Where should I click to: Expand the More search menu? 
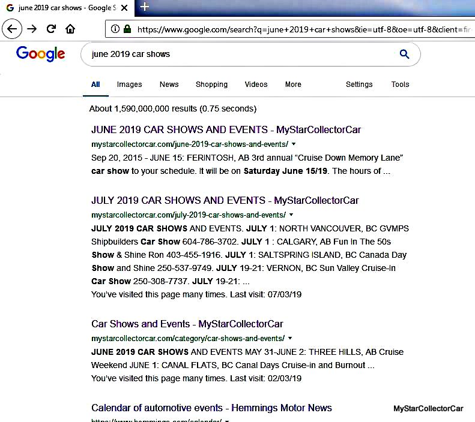point(293,85)
